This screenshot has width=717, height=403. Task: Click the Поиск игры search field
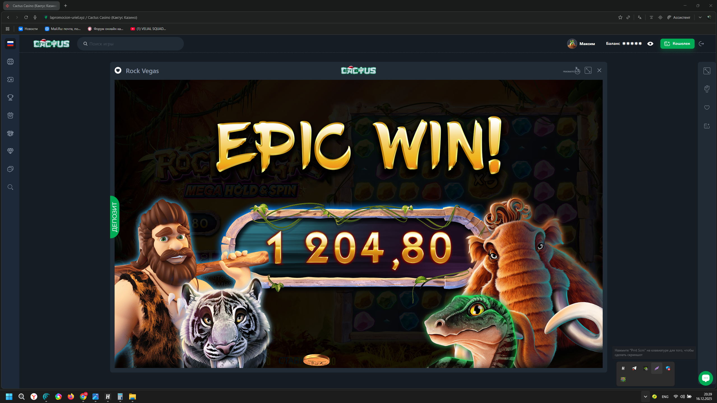pyautogui.click(x=131, y=44)
